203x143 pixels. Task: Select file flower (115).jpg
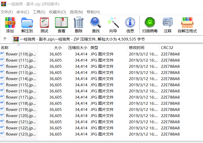click(x=21, y=85)
